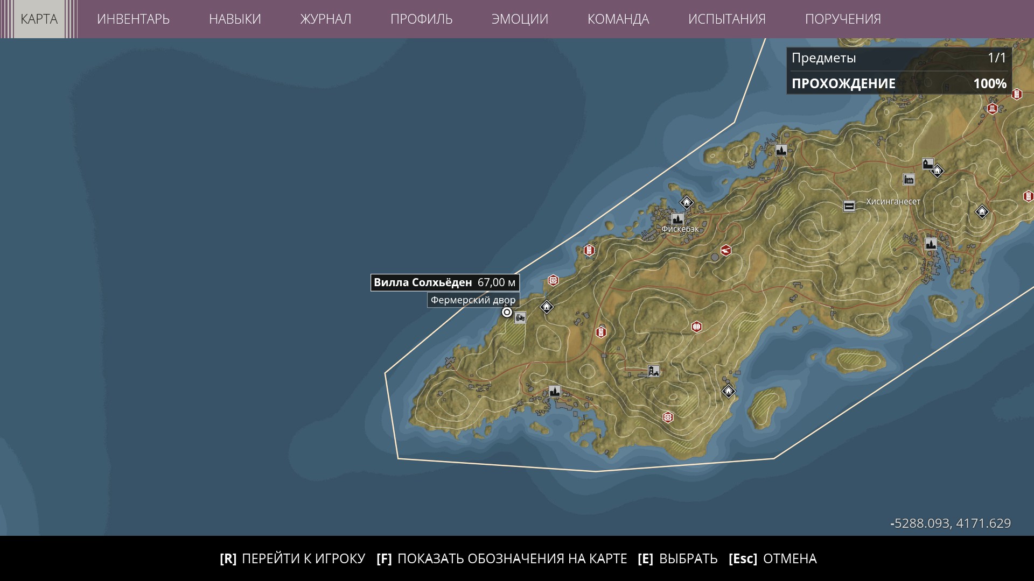Click the [E] ВЫБРАТЬ prompt
Screen dimensions: 1034x581
pyautogui.click(x=677, y=559)
